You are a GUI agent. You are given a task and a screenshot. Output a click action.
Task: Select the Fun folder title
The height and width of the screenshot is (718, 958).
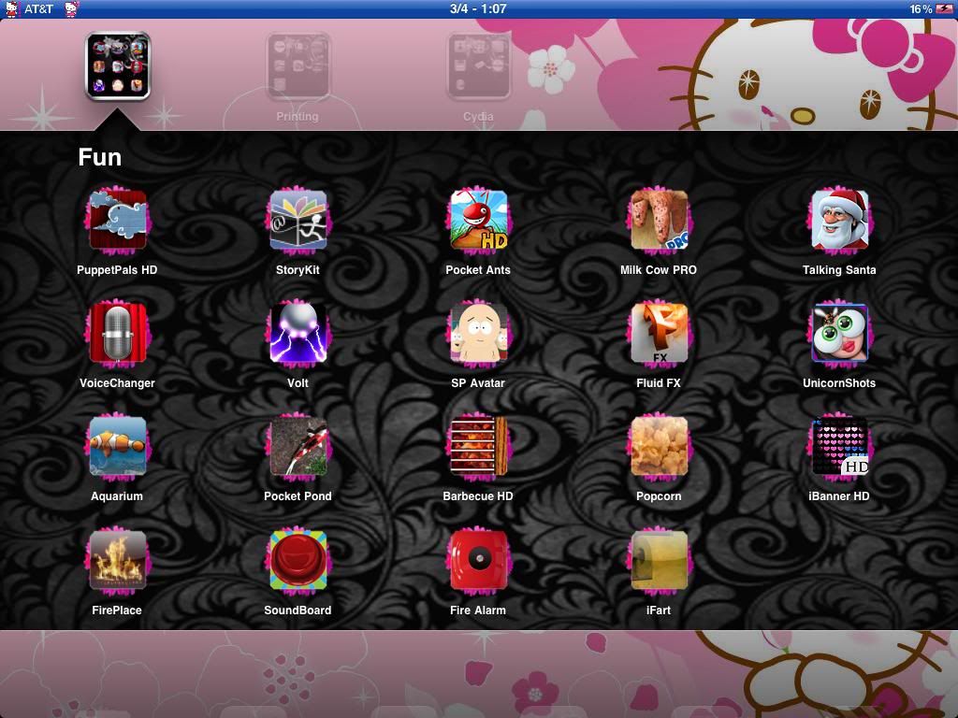point(99,157)
